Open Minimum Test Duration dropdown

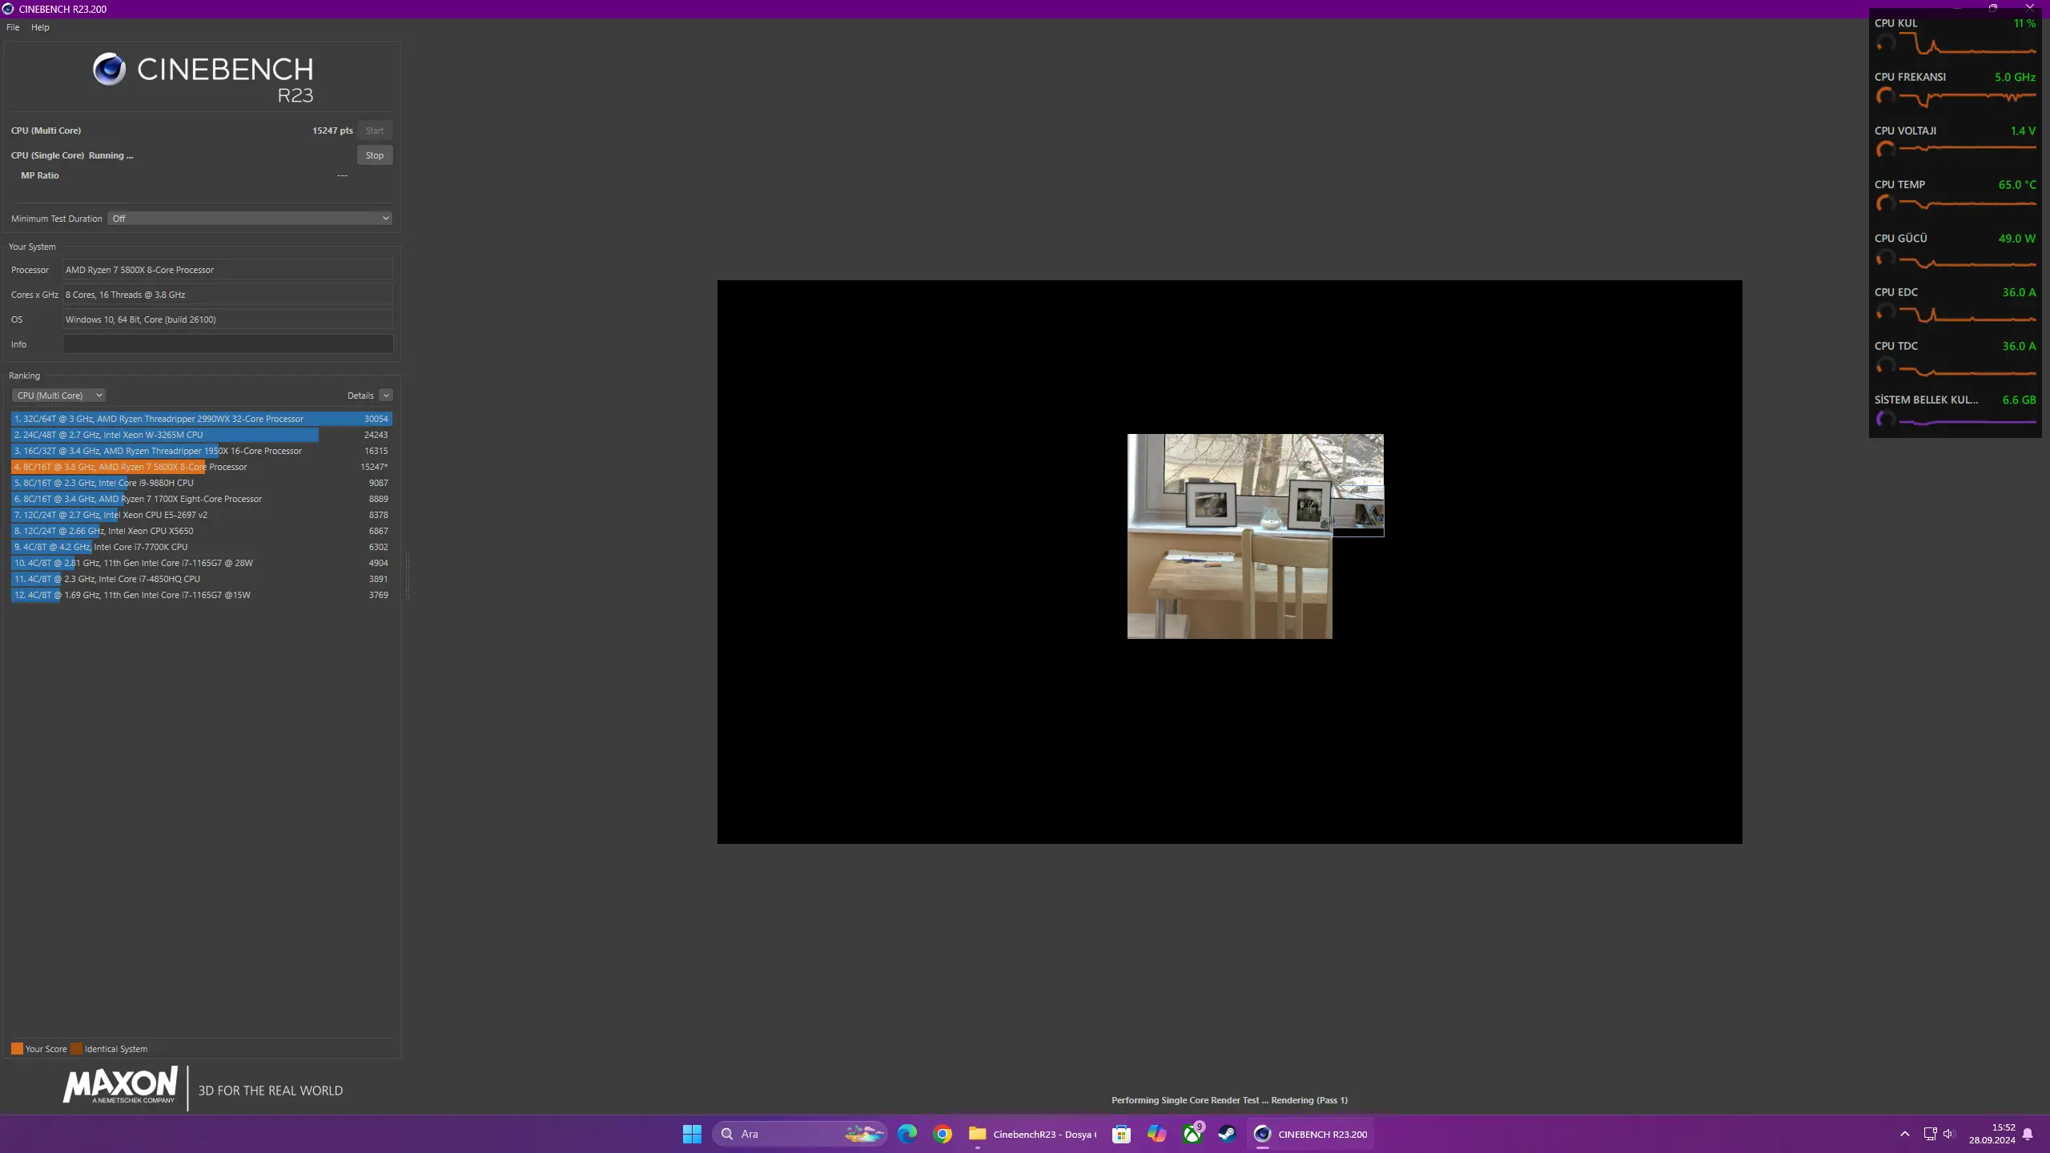(250, 219)
